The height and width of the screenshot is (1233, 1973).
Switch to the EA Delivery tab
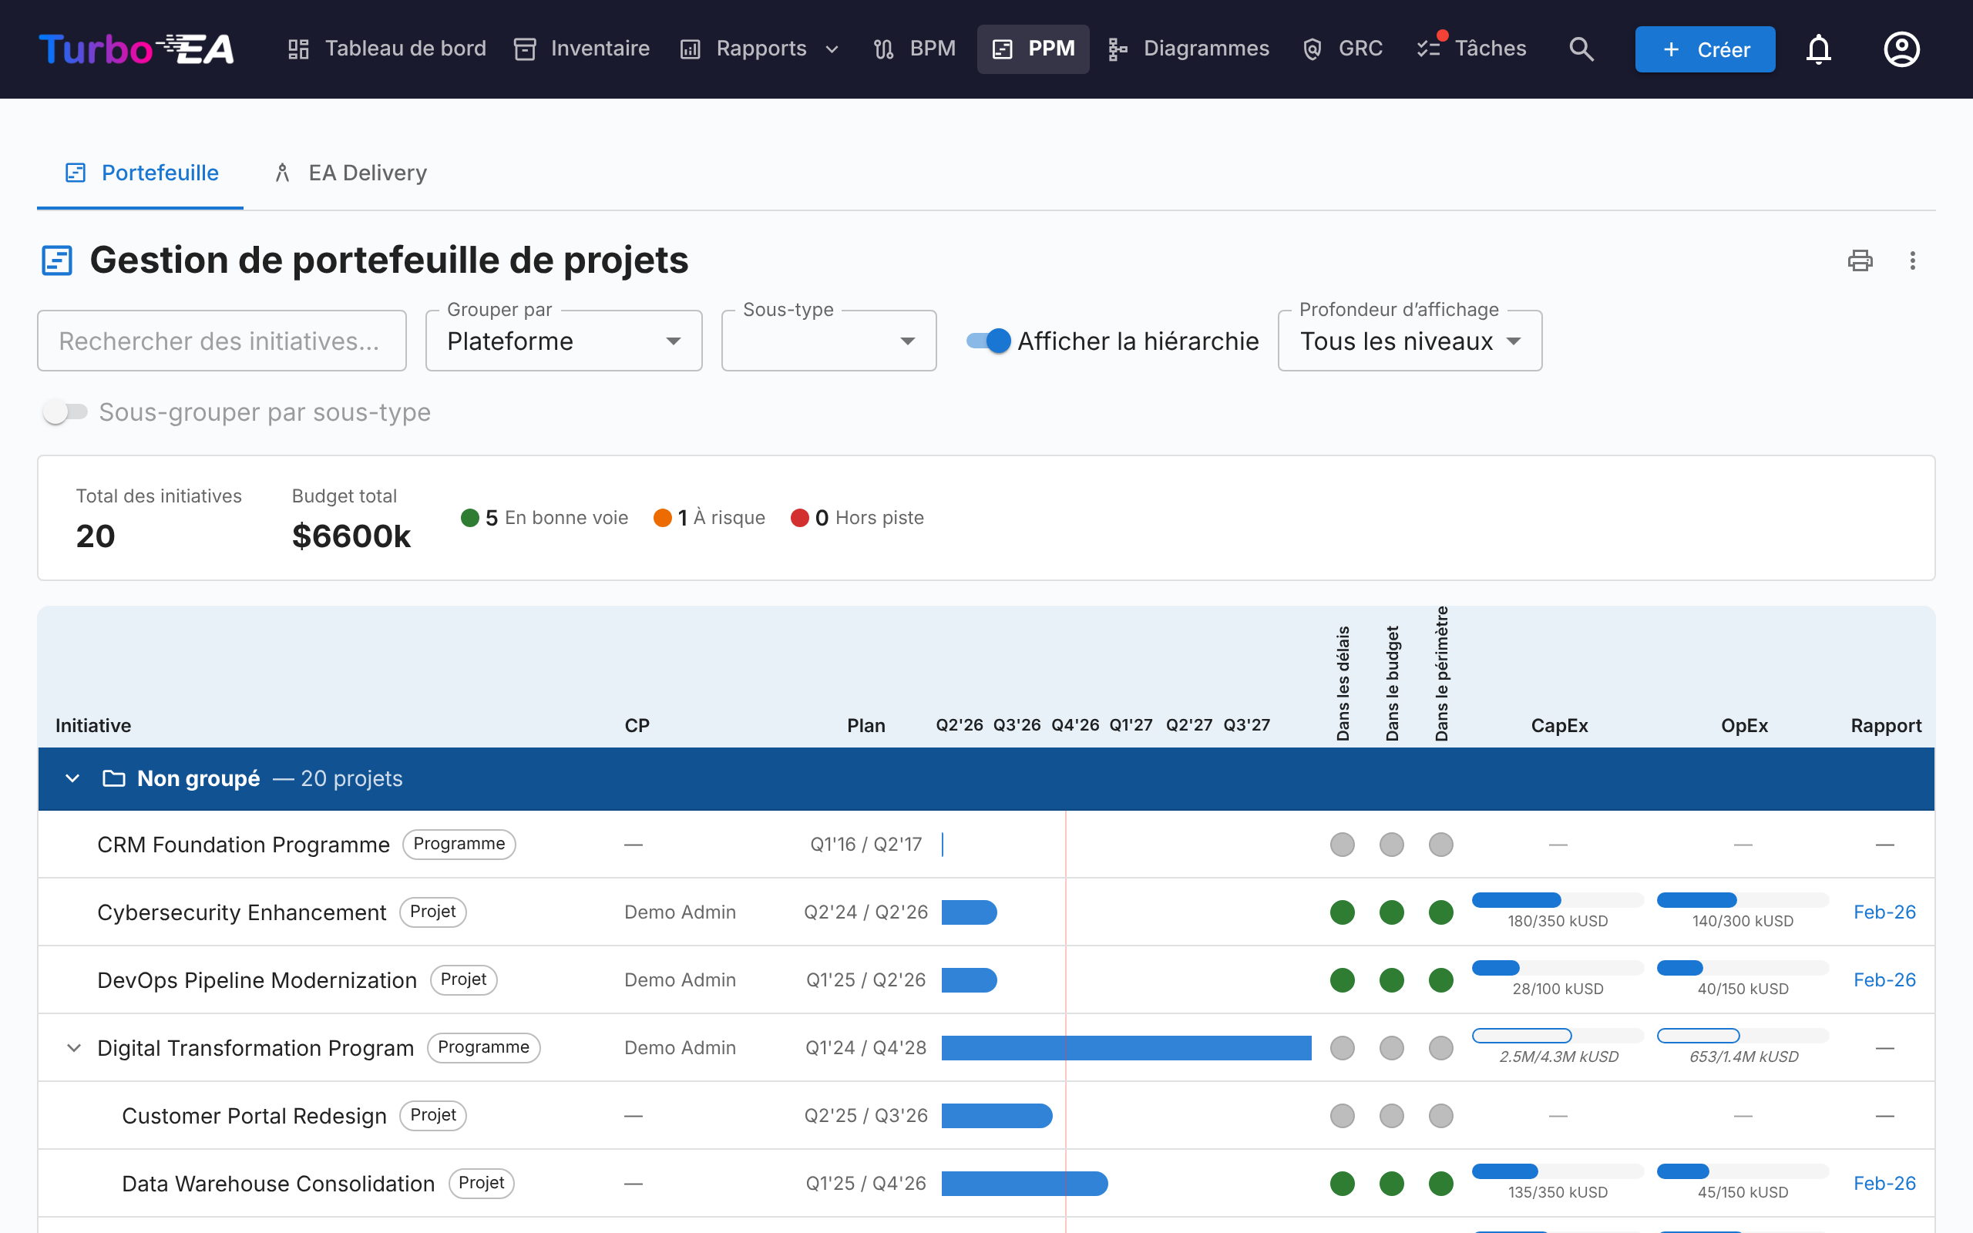point(351,173)
